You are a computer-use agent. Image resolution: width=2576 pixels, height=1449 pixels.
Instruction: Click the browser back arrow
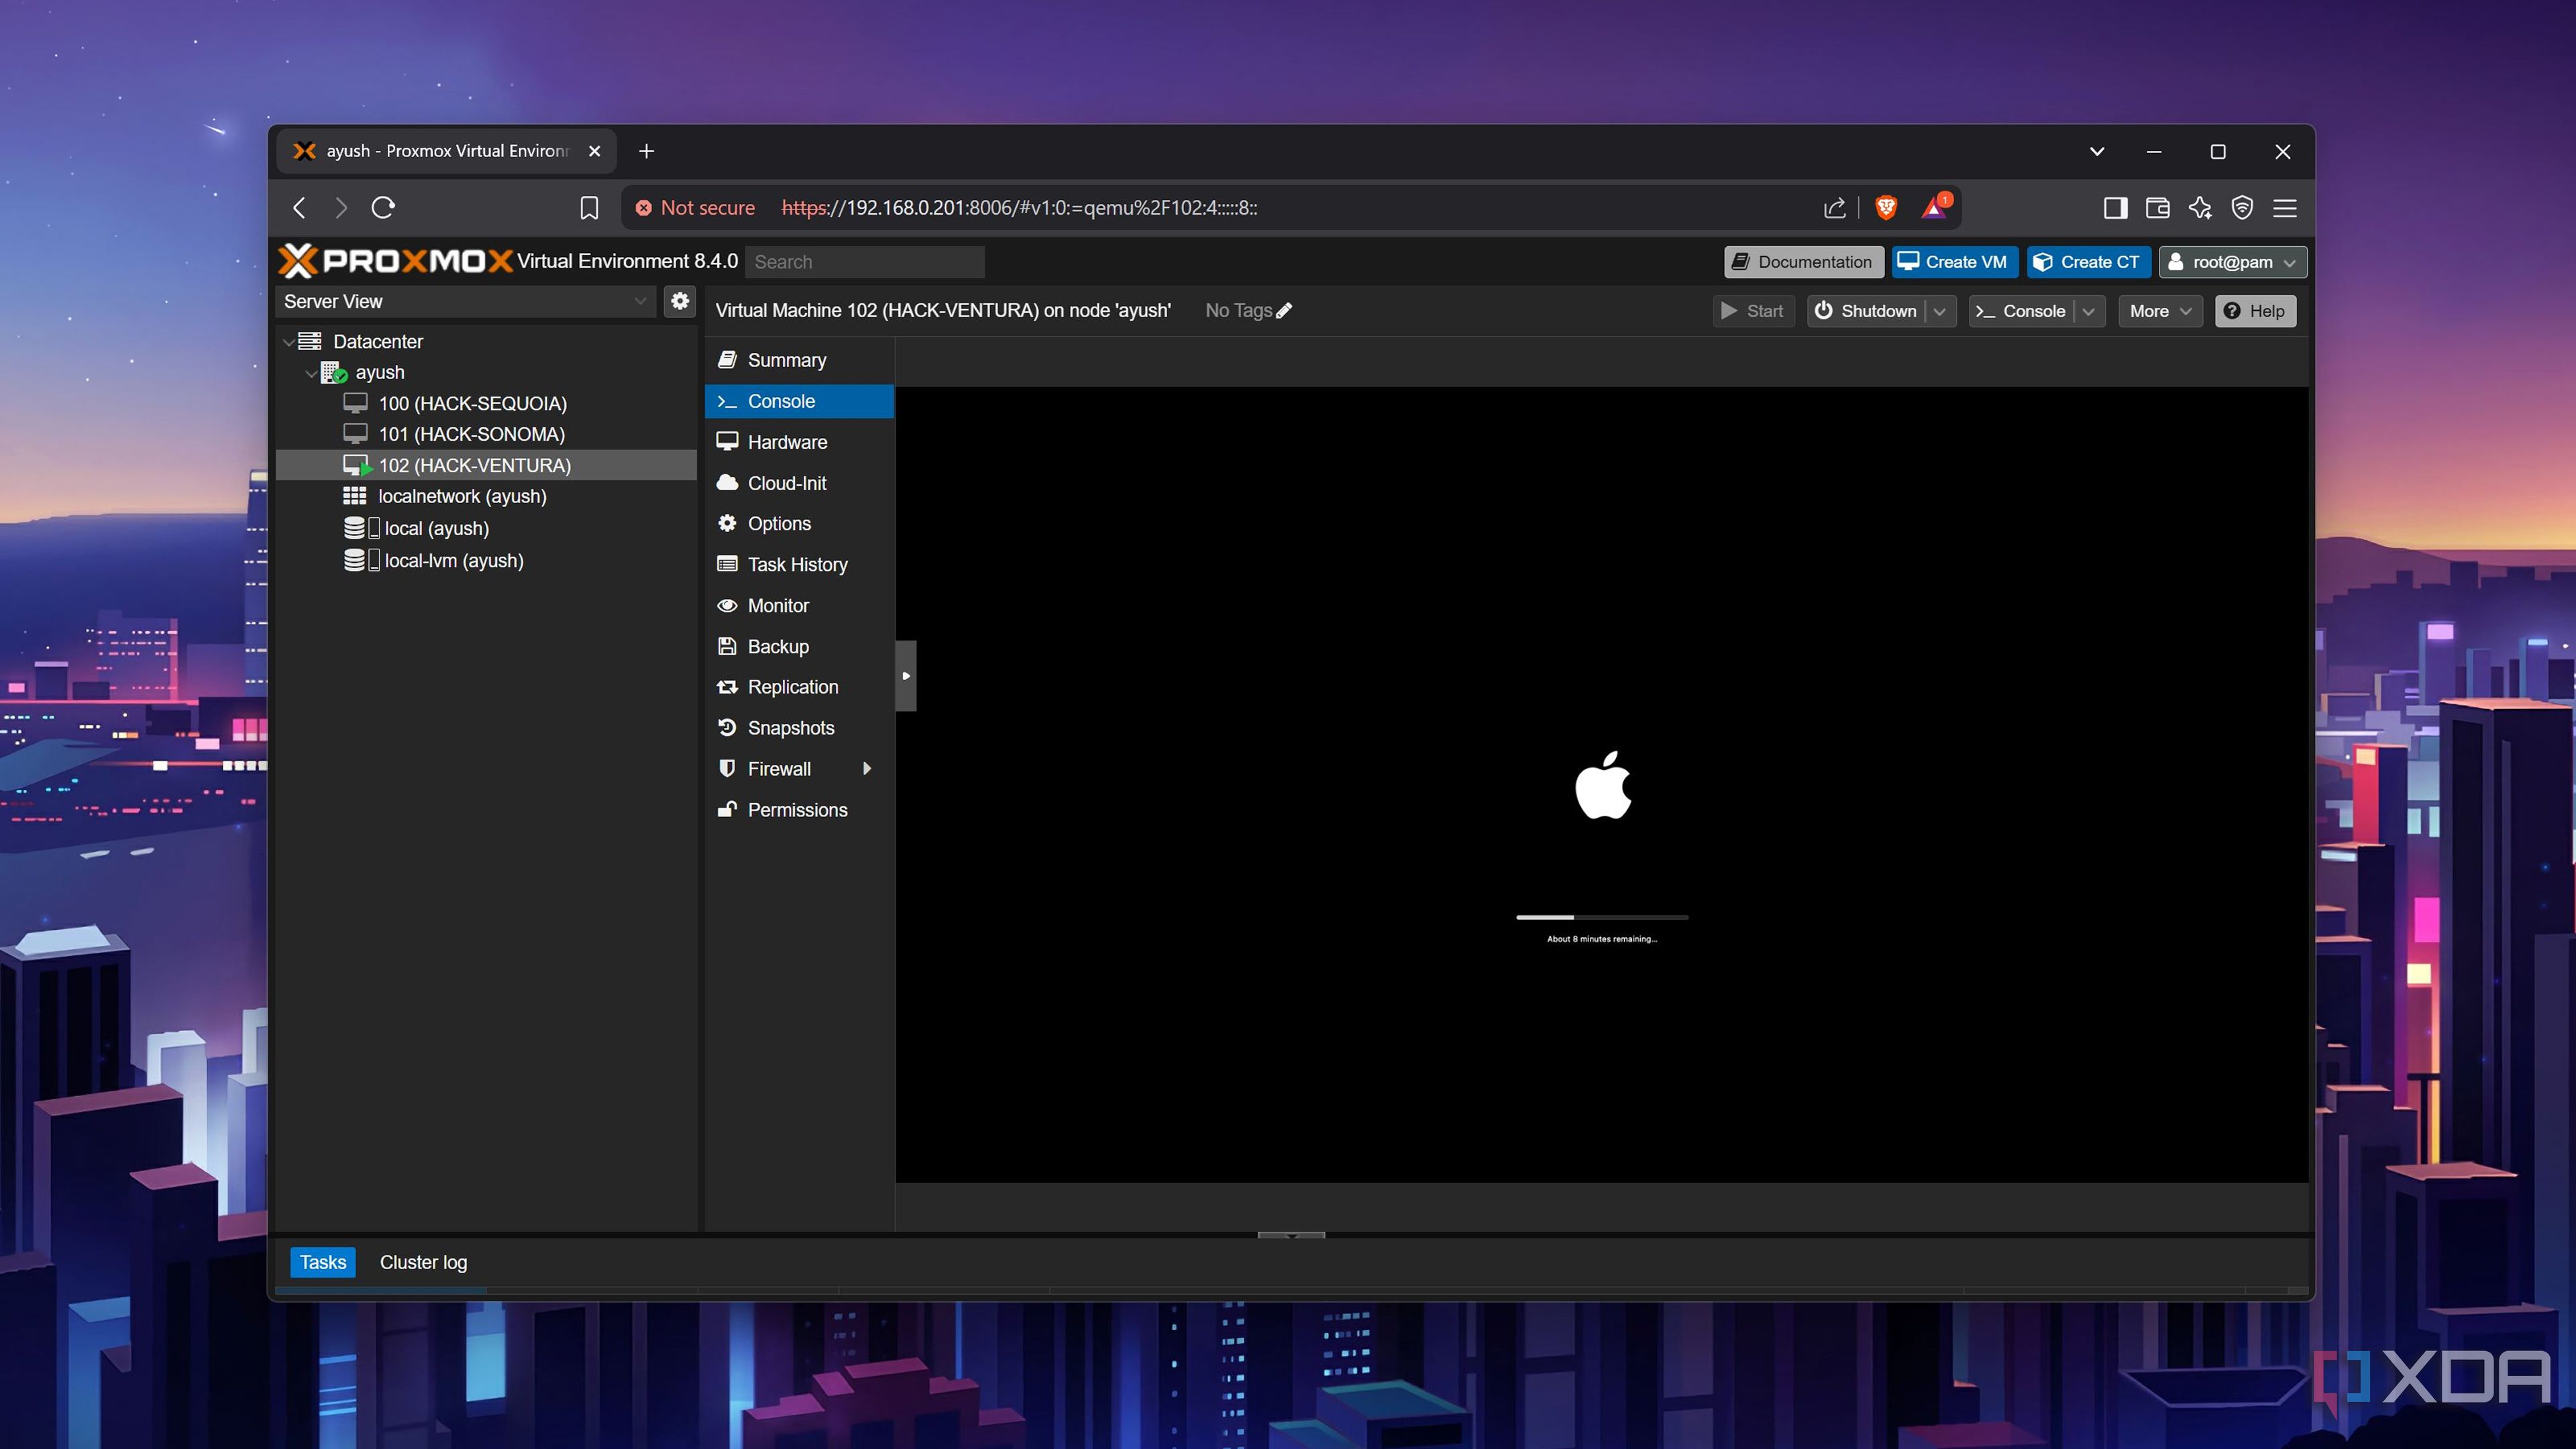(x=299, y=207)
